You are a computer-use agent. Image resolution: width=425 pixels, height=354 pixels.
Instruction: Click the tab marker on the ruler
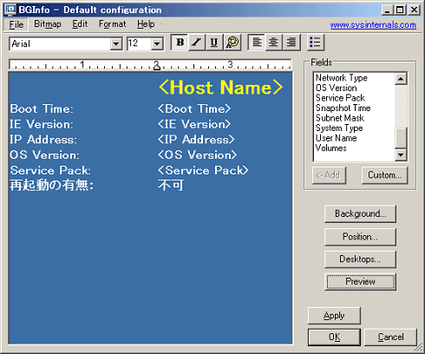tap(157, 67)
